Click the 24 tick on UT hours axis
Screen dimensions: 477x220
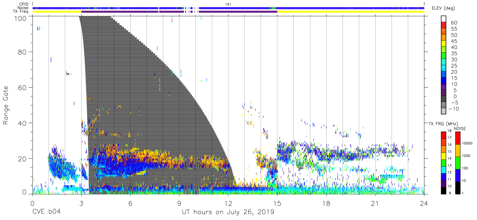click(x=424, y=203)
